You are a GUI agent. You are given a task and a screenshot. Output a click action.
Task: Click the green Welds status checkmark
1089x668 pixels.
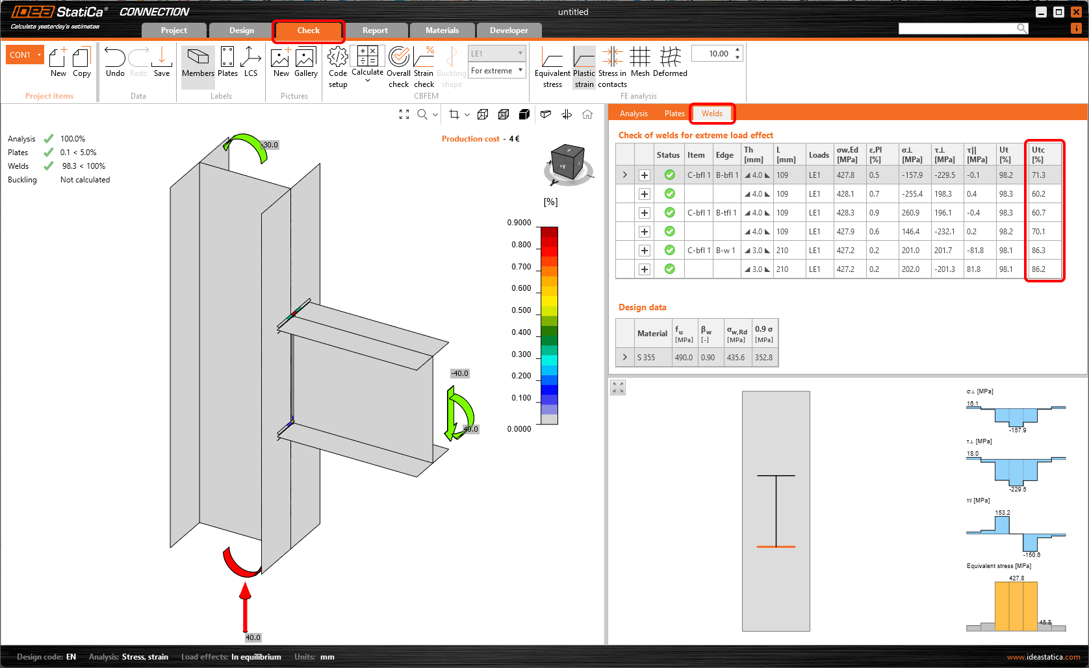pyautogui.click(x=48, y=166)
